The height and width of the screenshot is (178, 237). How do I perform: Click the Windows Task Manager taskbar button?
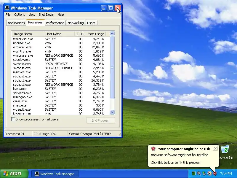click(55, 174)
